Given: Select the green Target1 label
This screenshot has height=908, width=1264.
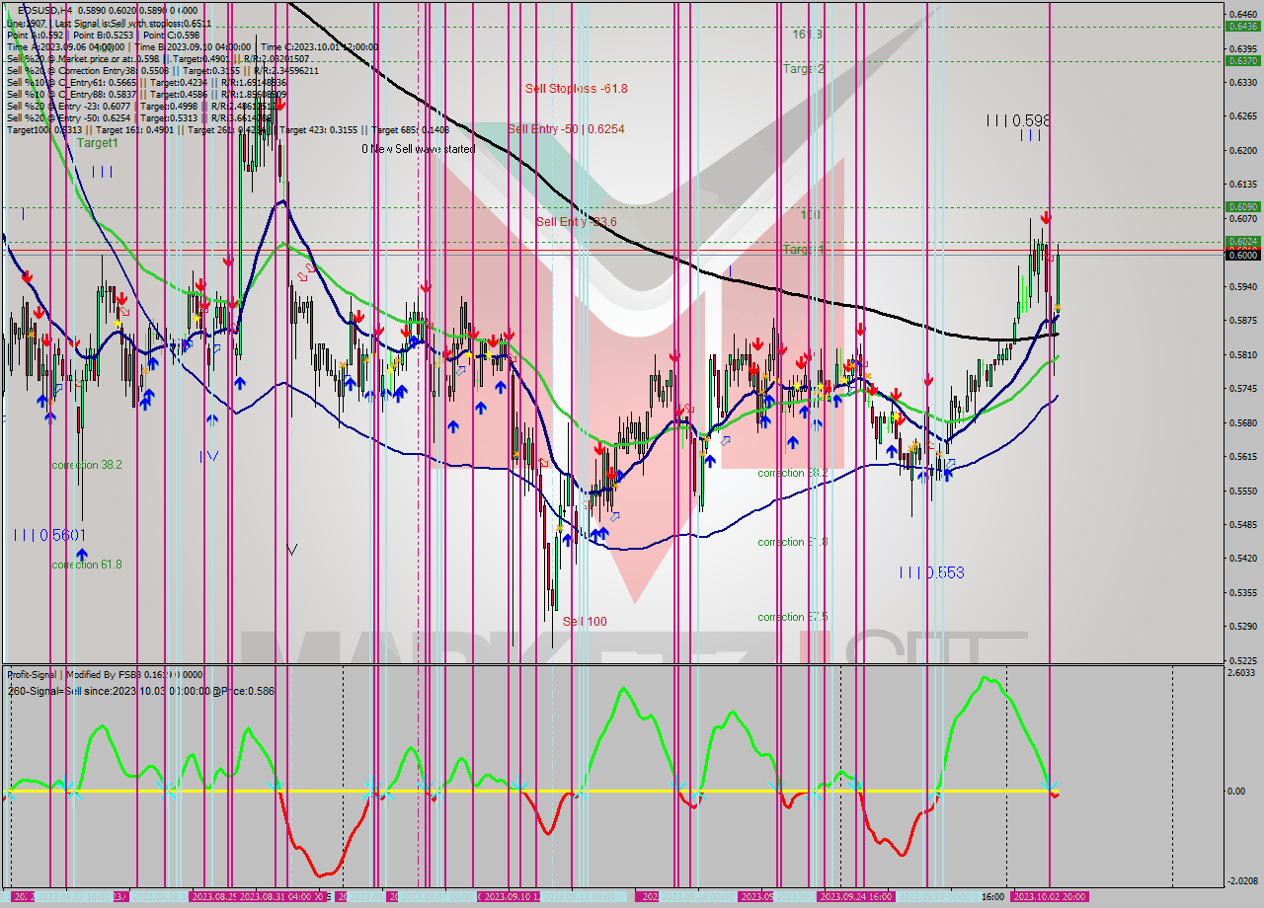Looking at the screenshot, I should [x=98, y=142].
